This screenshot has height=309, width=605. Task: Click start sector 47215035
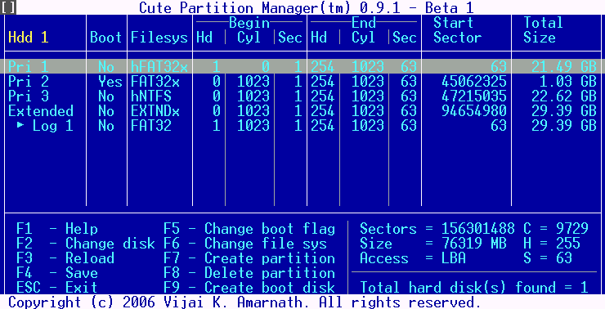tap(474, 96)
